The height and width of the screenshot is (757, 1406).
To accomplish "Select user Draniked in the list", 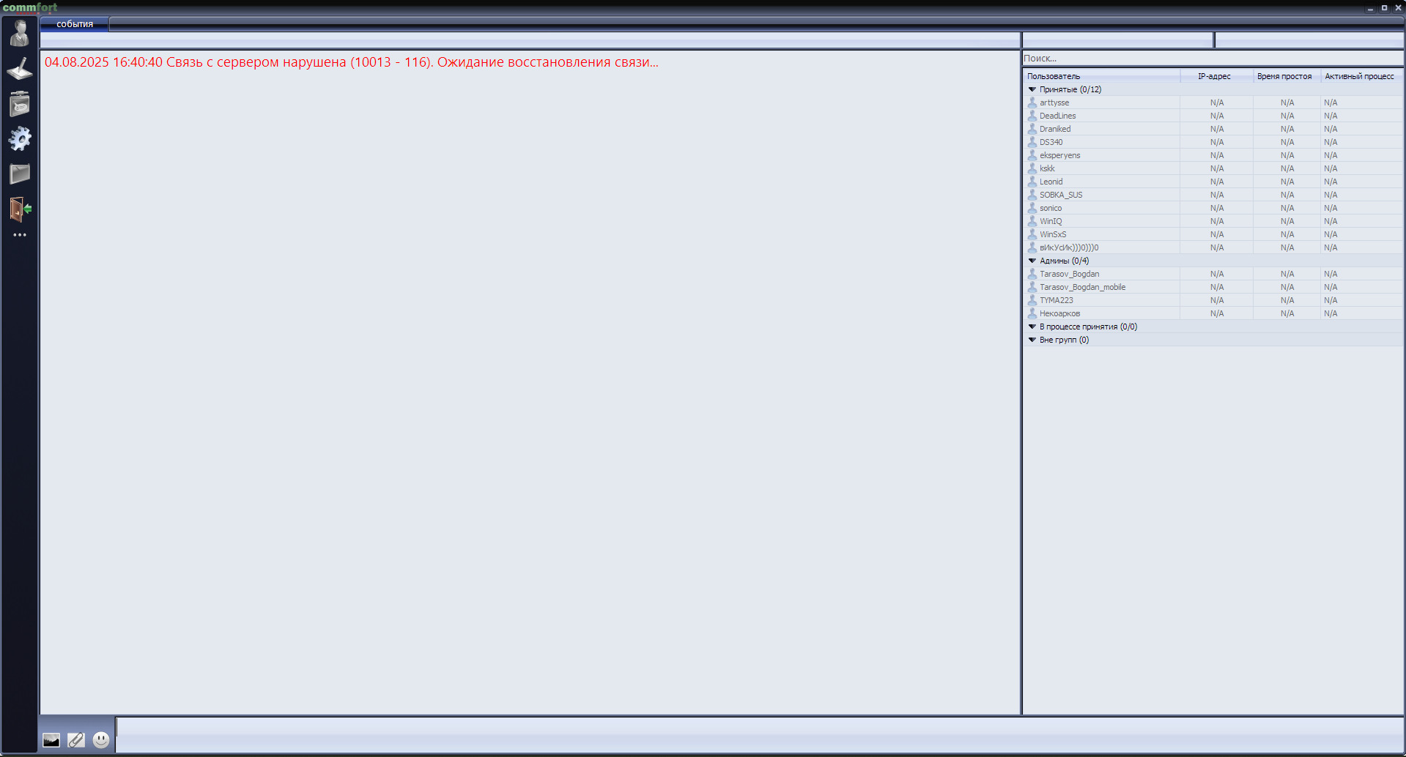I will [1213, 129].
